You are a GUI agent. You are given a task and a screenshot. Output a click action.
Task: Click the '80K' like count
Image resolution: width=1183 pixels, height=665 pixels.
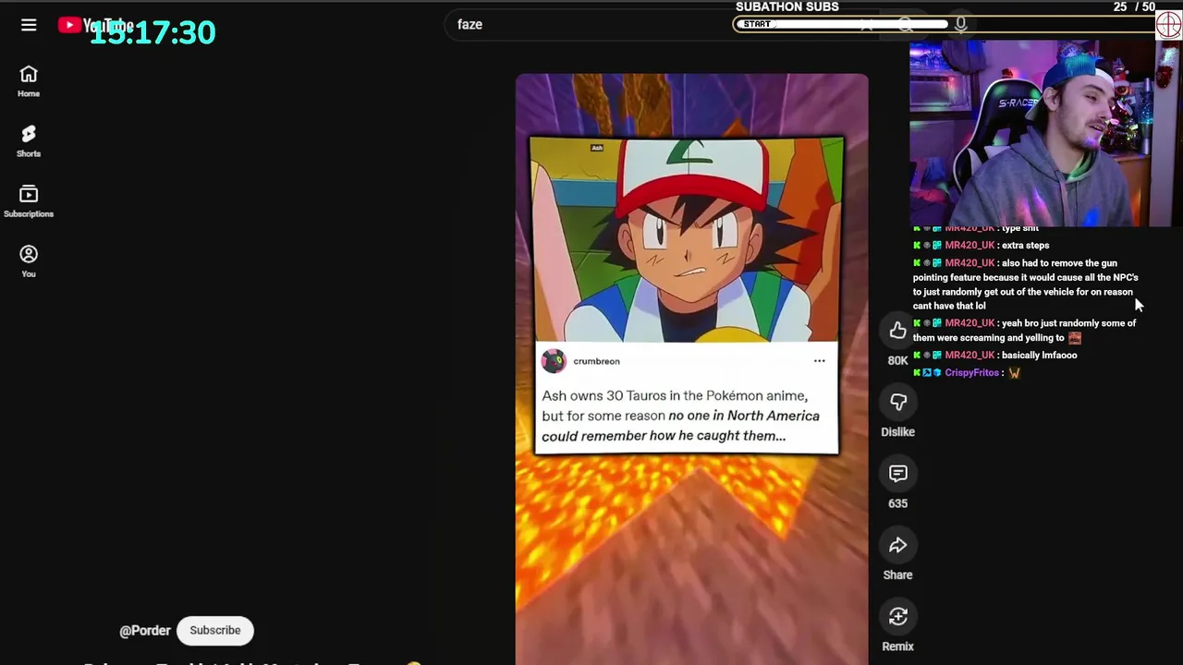coord(897,360)
